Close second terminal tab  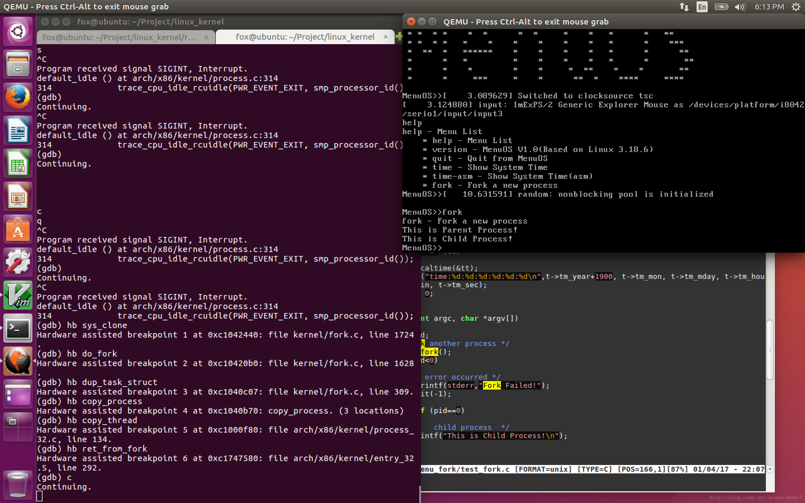(x=385, y=37)
